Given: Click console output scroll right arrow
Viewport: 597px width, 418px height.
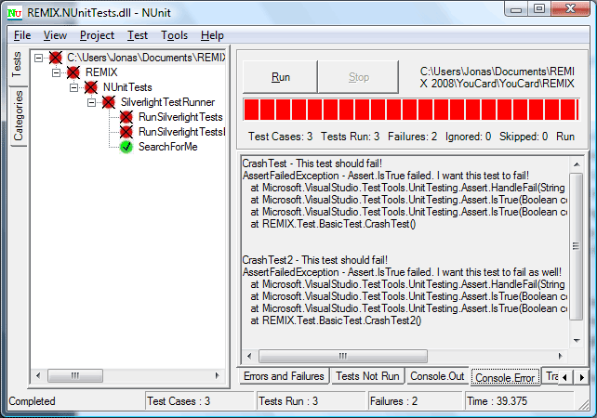Looking at the screenshot, I should (561, 356).
